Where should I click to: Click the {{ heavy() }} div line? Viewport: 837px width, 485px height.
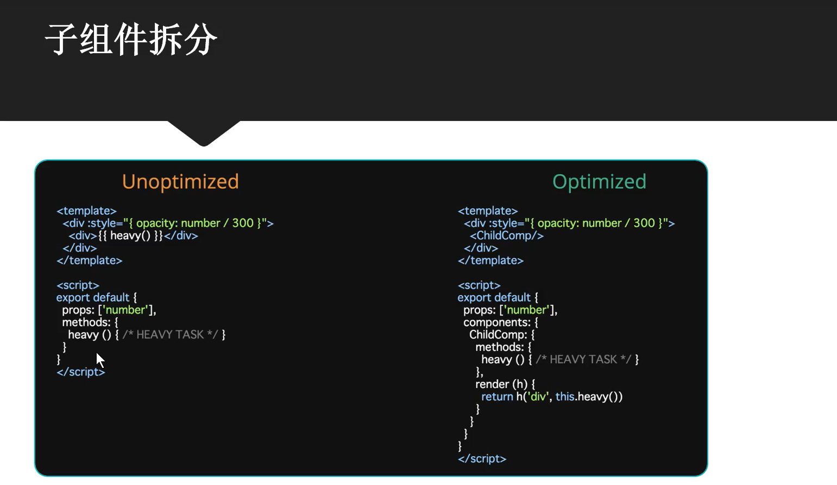(x=133, y=235)
